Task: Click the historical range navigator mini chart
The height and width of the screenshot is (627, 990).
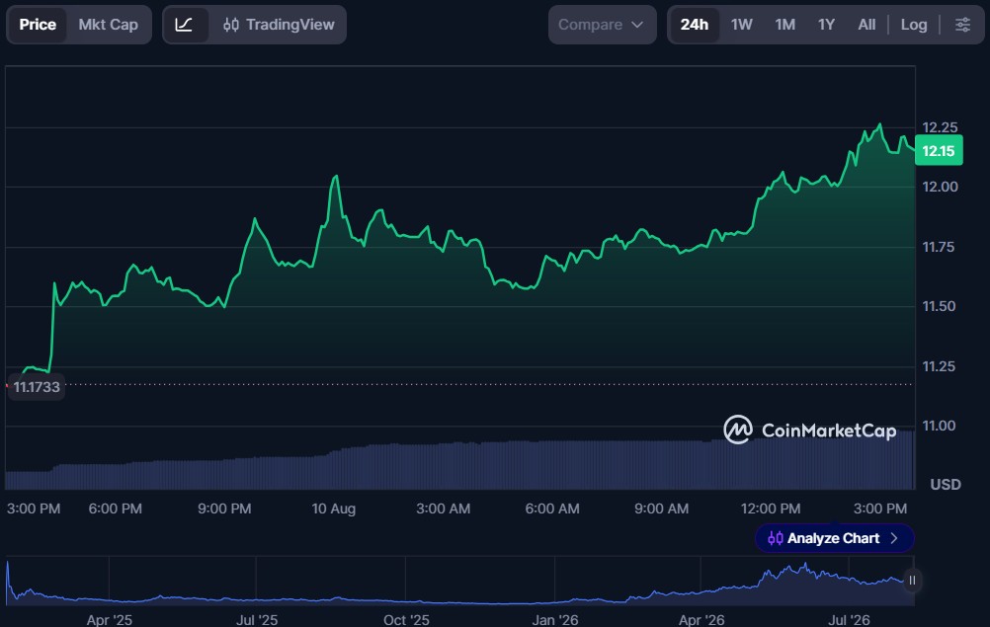Action: point(459,582)
